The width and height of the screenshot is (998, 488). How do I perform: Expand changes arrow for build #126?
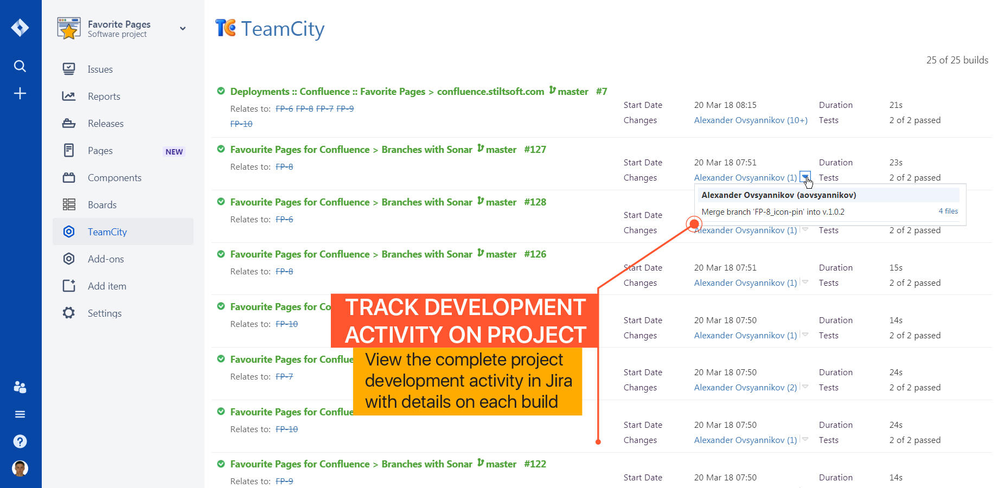(805, 282)
